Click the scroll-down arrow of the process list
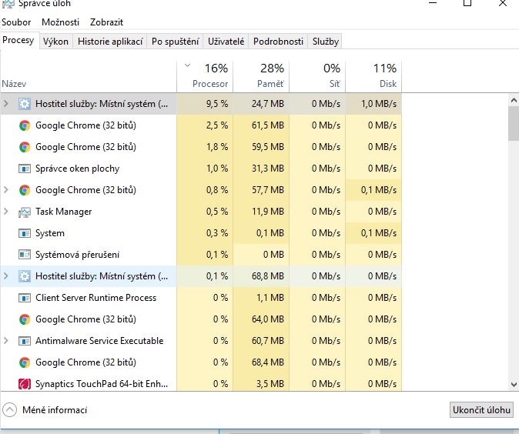The height and width of the screenshot is (434, 519). tap(514, 384)
